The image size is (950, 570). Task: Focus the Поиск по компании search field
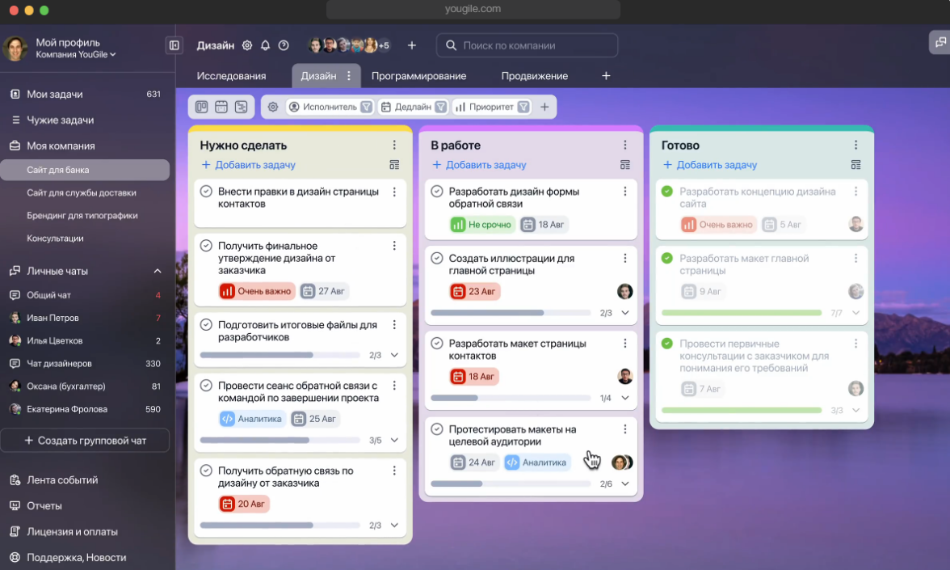(x=527, y=45)
